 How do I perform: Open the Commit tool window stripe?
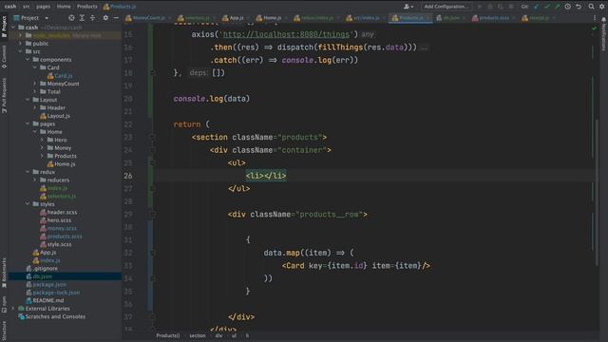click(4, 57)
